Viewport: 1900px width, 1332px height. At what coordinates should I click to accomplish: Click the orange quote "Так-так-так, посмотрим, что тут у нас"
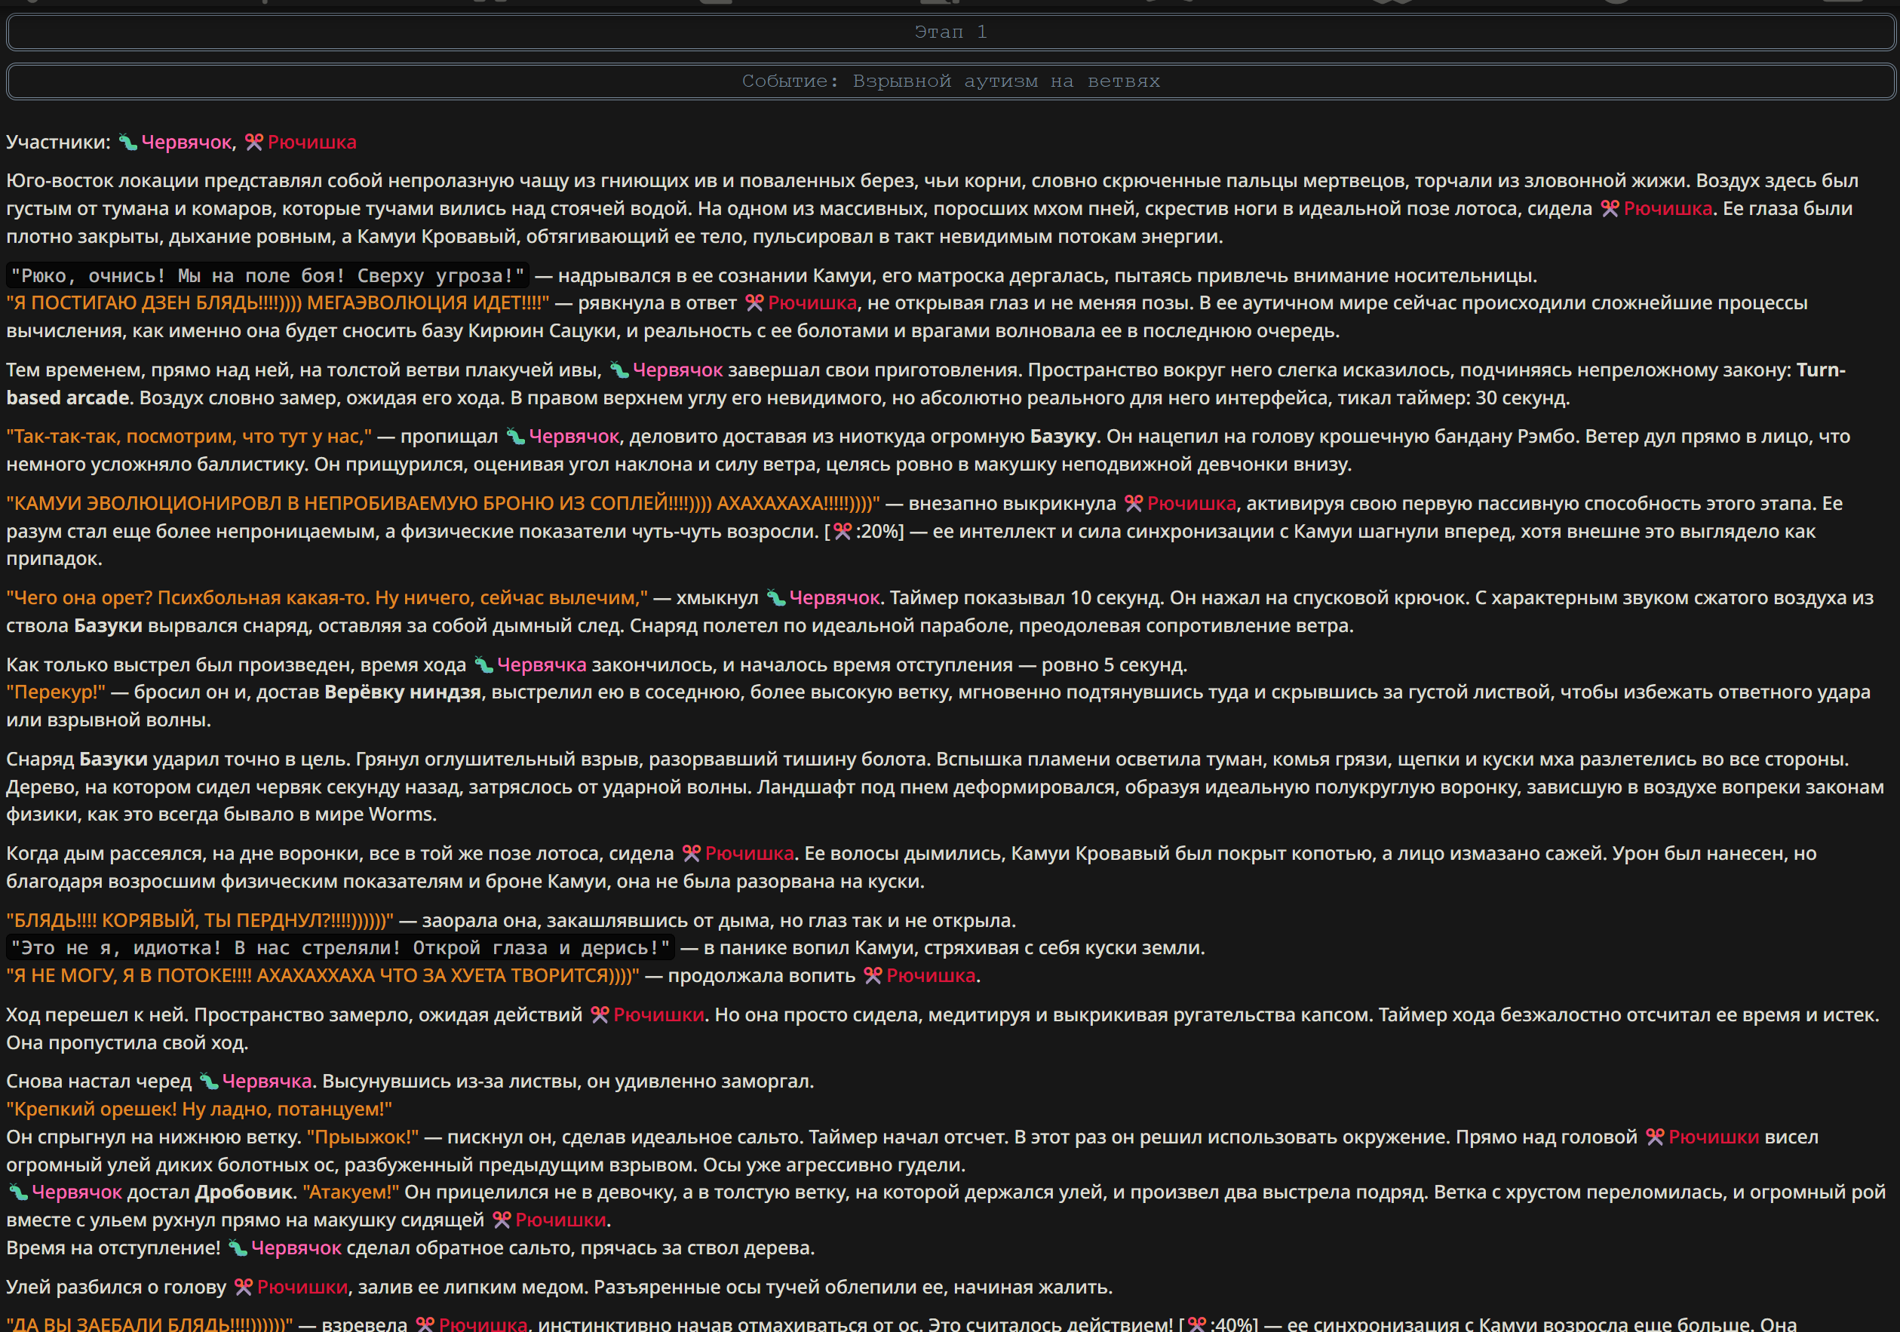point(189,436)
